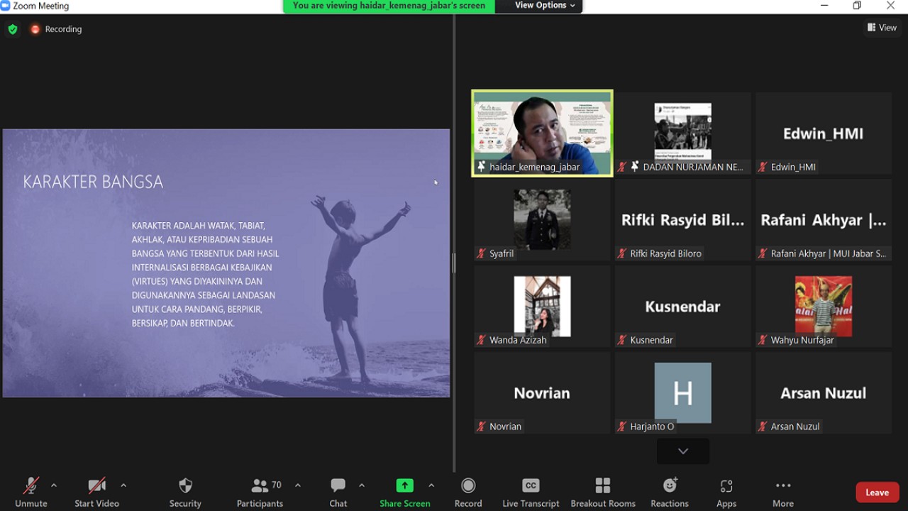Image resolution: width=908 pixels, height=511 pixels.
Task: Click the green encryption shield icon
Action: (x=12, y=29)
